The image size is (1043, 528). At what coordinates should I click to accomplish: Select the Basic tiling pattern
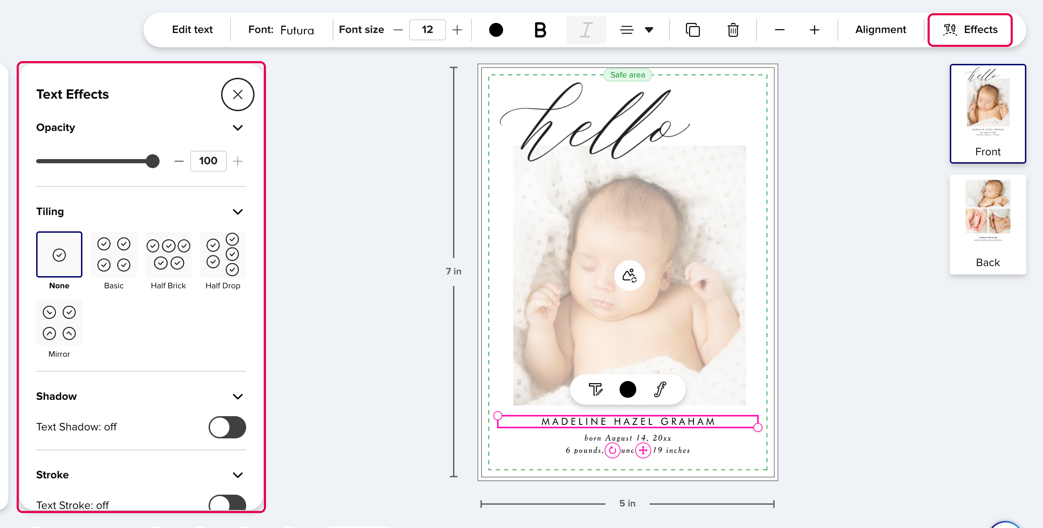click(113, 255)
